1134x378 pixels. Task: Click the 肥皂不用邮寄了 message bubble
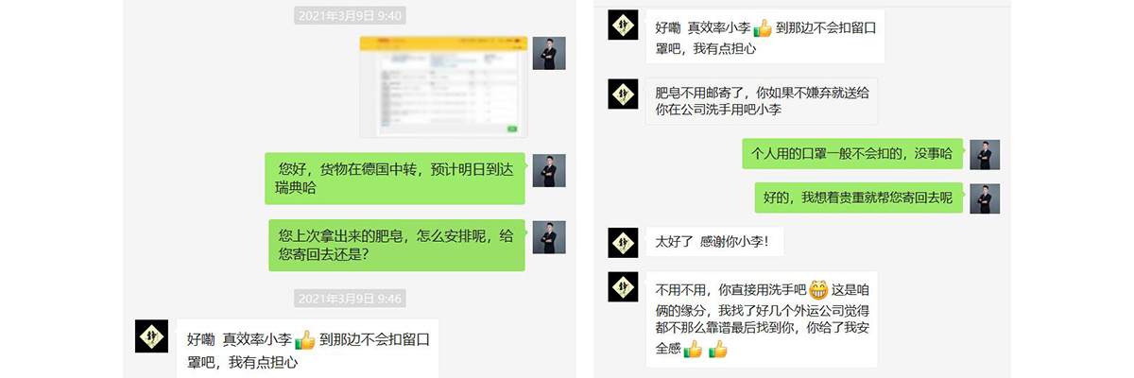(x=762, y=101)
